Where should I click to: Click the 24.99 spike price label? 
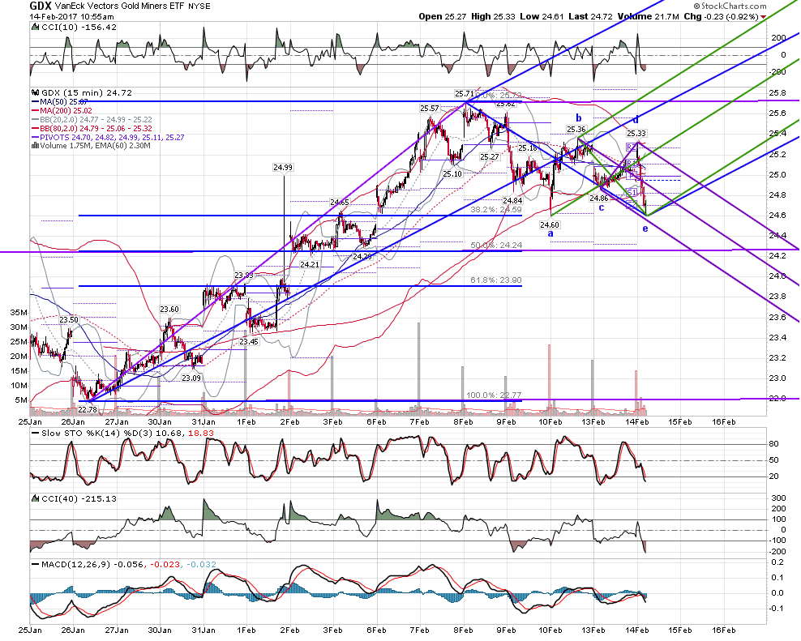(283, 167)
